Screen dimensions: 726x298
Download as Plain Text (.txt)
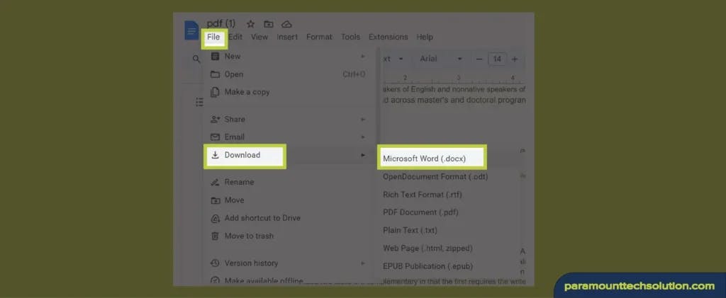click(410, 230)
